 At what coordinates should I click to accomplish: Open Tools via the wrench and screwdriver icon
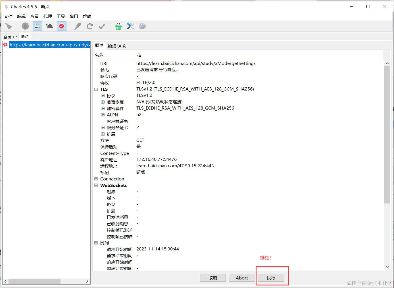[130, 26]
